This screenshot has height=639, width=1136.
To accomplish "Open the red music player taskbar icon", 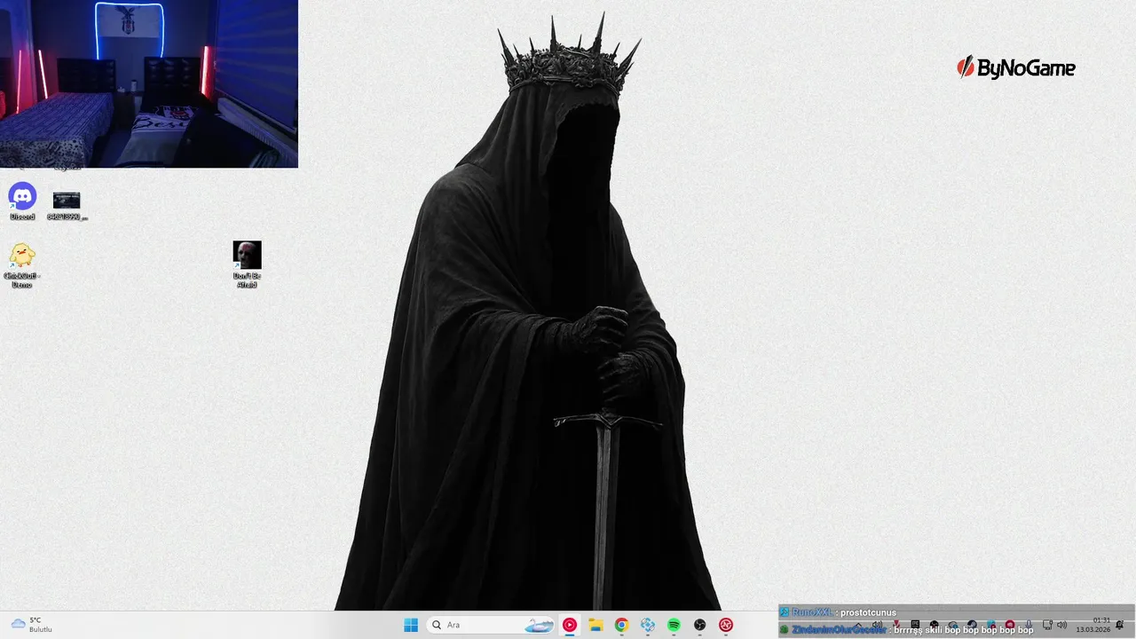I will click(570, 625).
